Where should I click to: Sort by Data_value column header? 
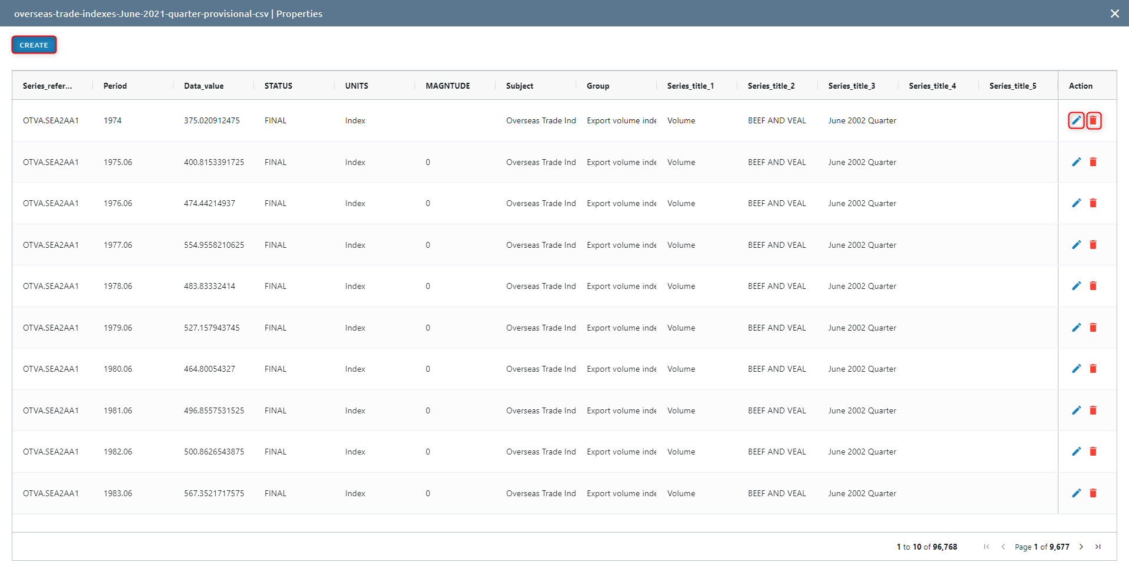203,86
